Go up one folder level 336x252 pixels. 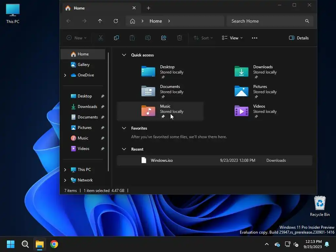pyautogui.click(x=100, y=21)
